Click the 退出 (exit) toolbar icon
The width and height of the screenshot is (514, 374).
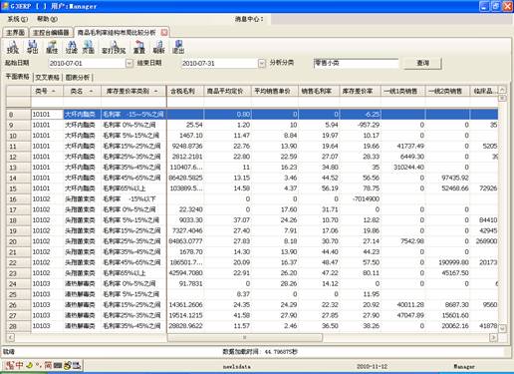point(178,47)
